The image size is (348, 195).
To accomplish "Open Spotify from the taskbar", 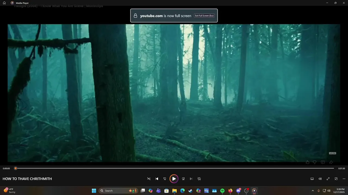I will click(222, 191).
